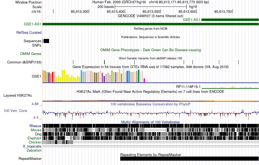Viewport: 259px width, 165px height.
Task: Click the Rhesus alignment row blocks
Action: 150,126
